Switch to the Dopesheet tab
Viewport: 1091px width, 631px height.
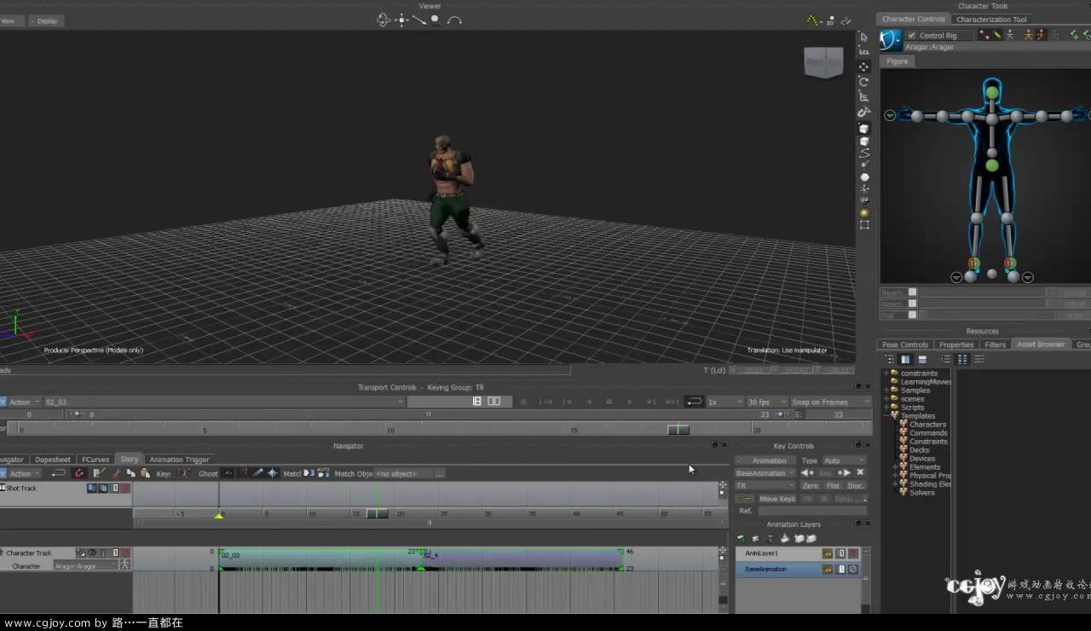click(53, 460)
